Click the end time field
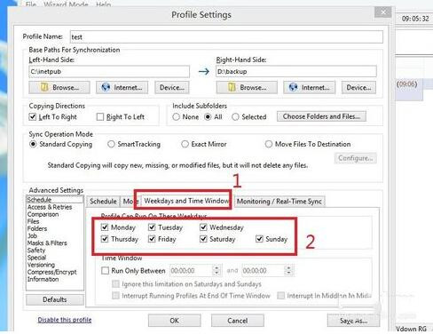Screen dimensions: 433x334 [263, 271]
